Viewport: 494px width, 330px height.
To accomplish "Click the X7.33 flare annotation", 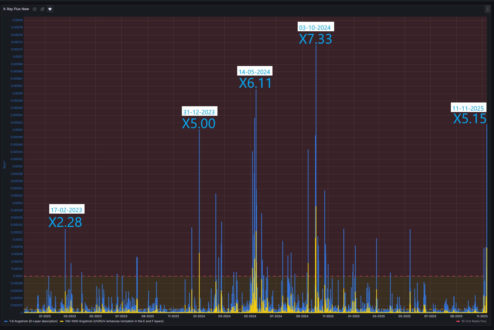I will point(315,39).
